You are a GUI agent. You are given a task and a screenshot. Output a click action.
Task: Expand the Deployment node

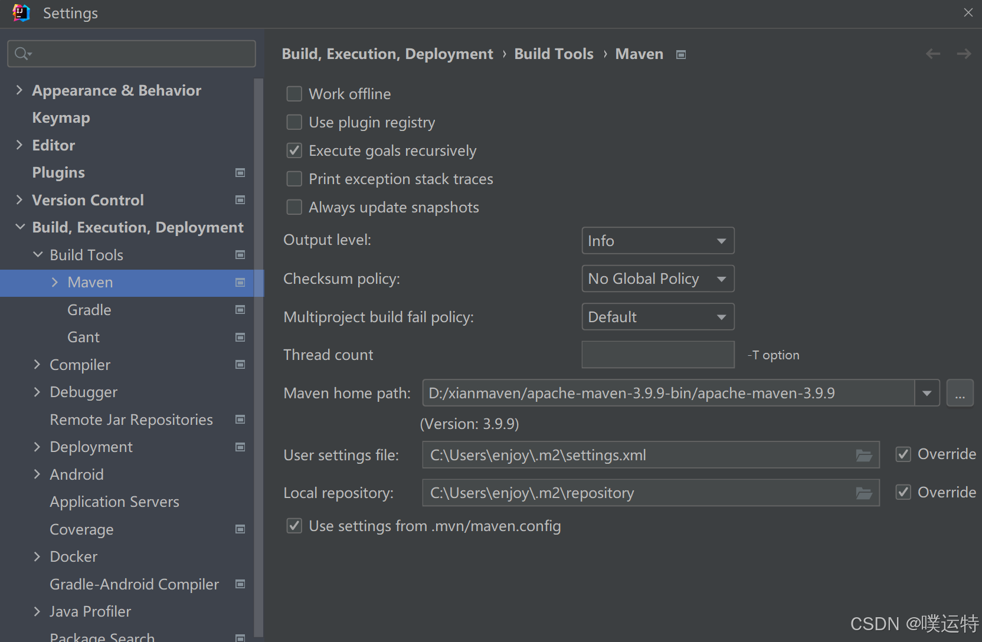37,447
